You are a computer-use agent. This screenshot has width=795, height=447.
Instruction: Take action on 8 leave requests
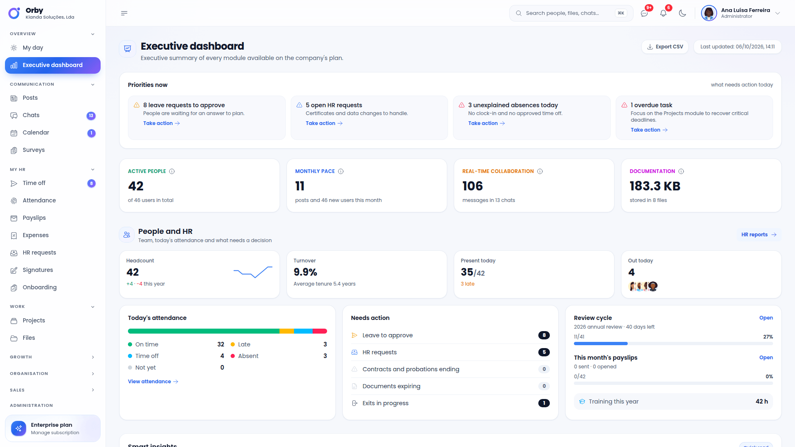pos(161,123)
